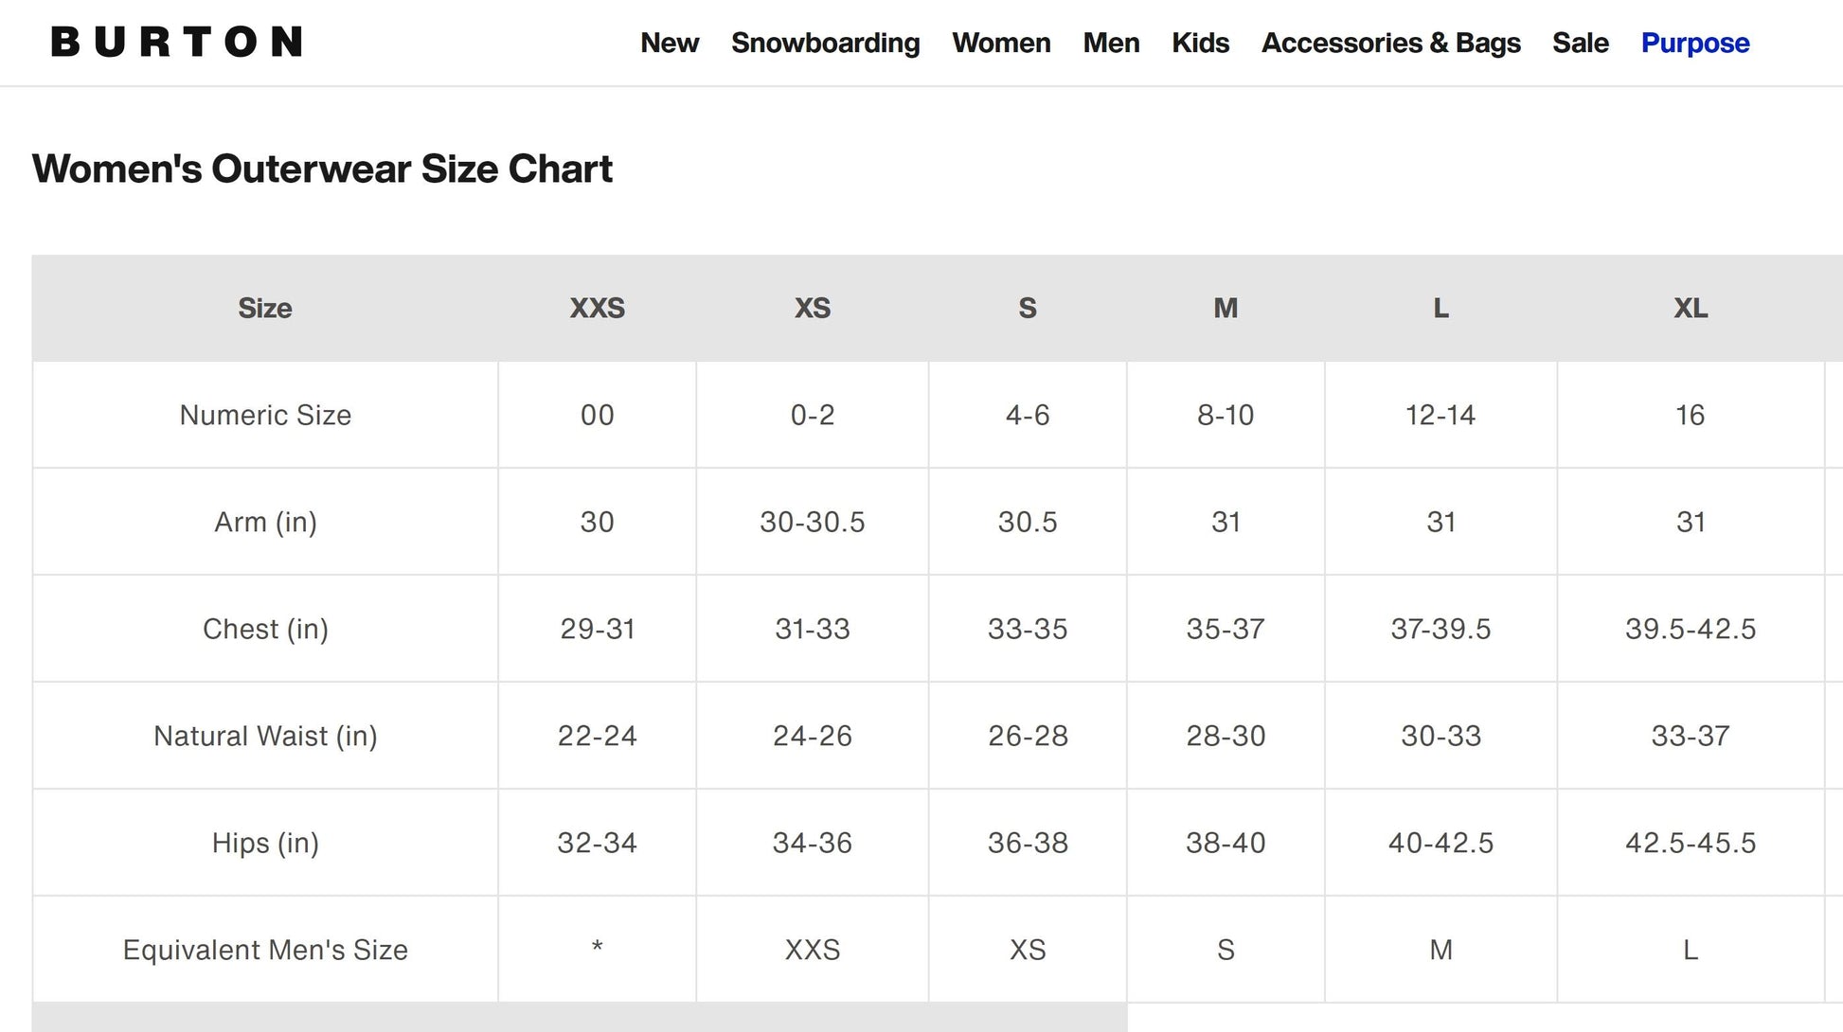Click the 32-34 hips measurement cell
This screenshot has width=1843, height=1032.
pyautogui.click(x=597, y=844)
